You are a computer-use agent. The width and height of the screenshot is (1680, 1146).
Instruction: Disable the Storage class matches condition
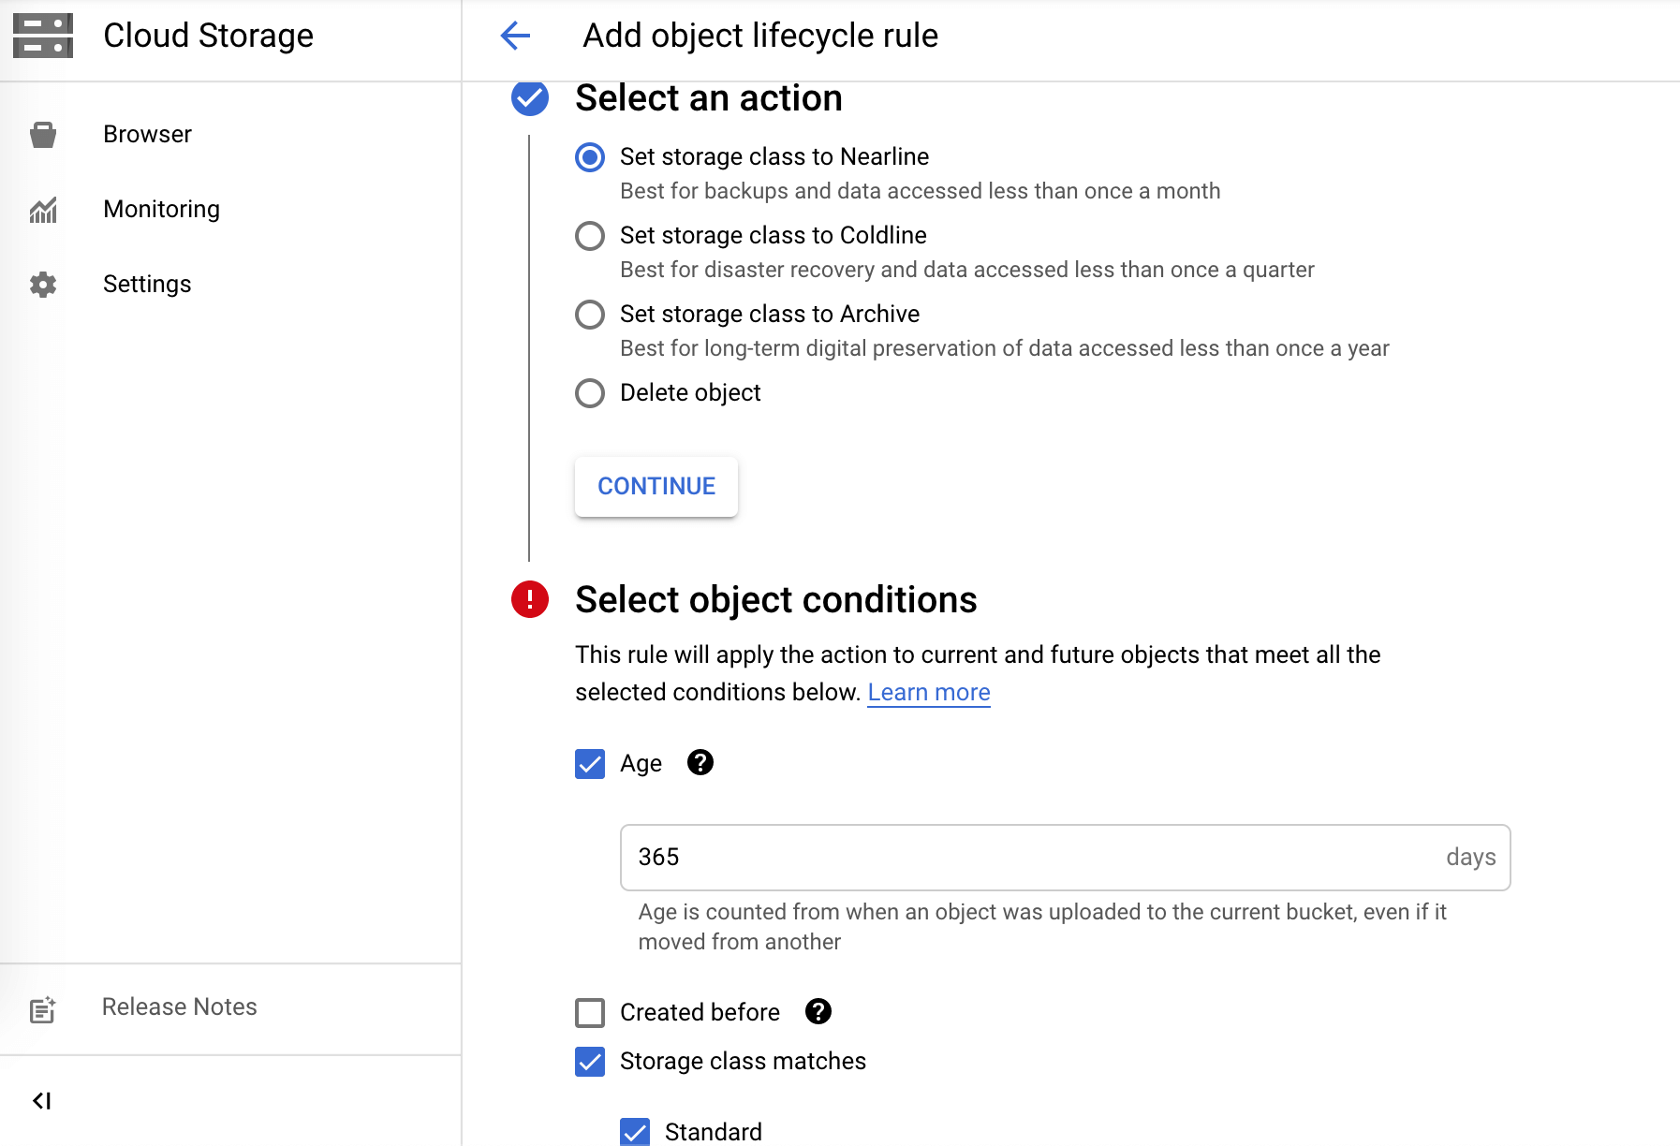pos(589,1062)
